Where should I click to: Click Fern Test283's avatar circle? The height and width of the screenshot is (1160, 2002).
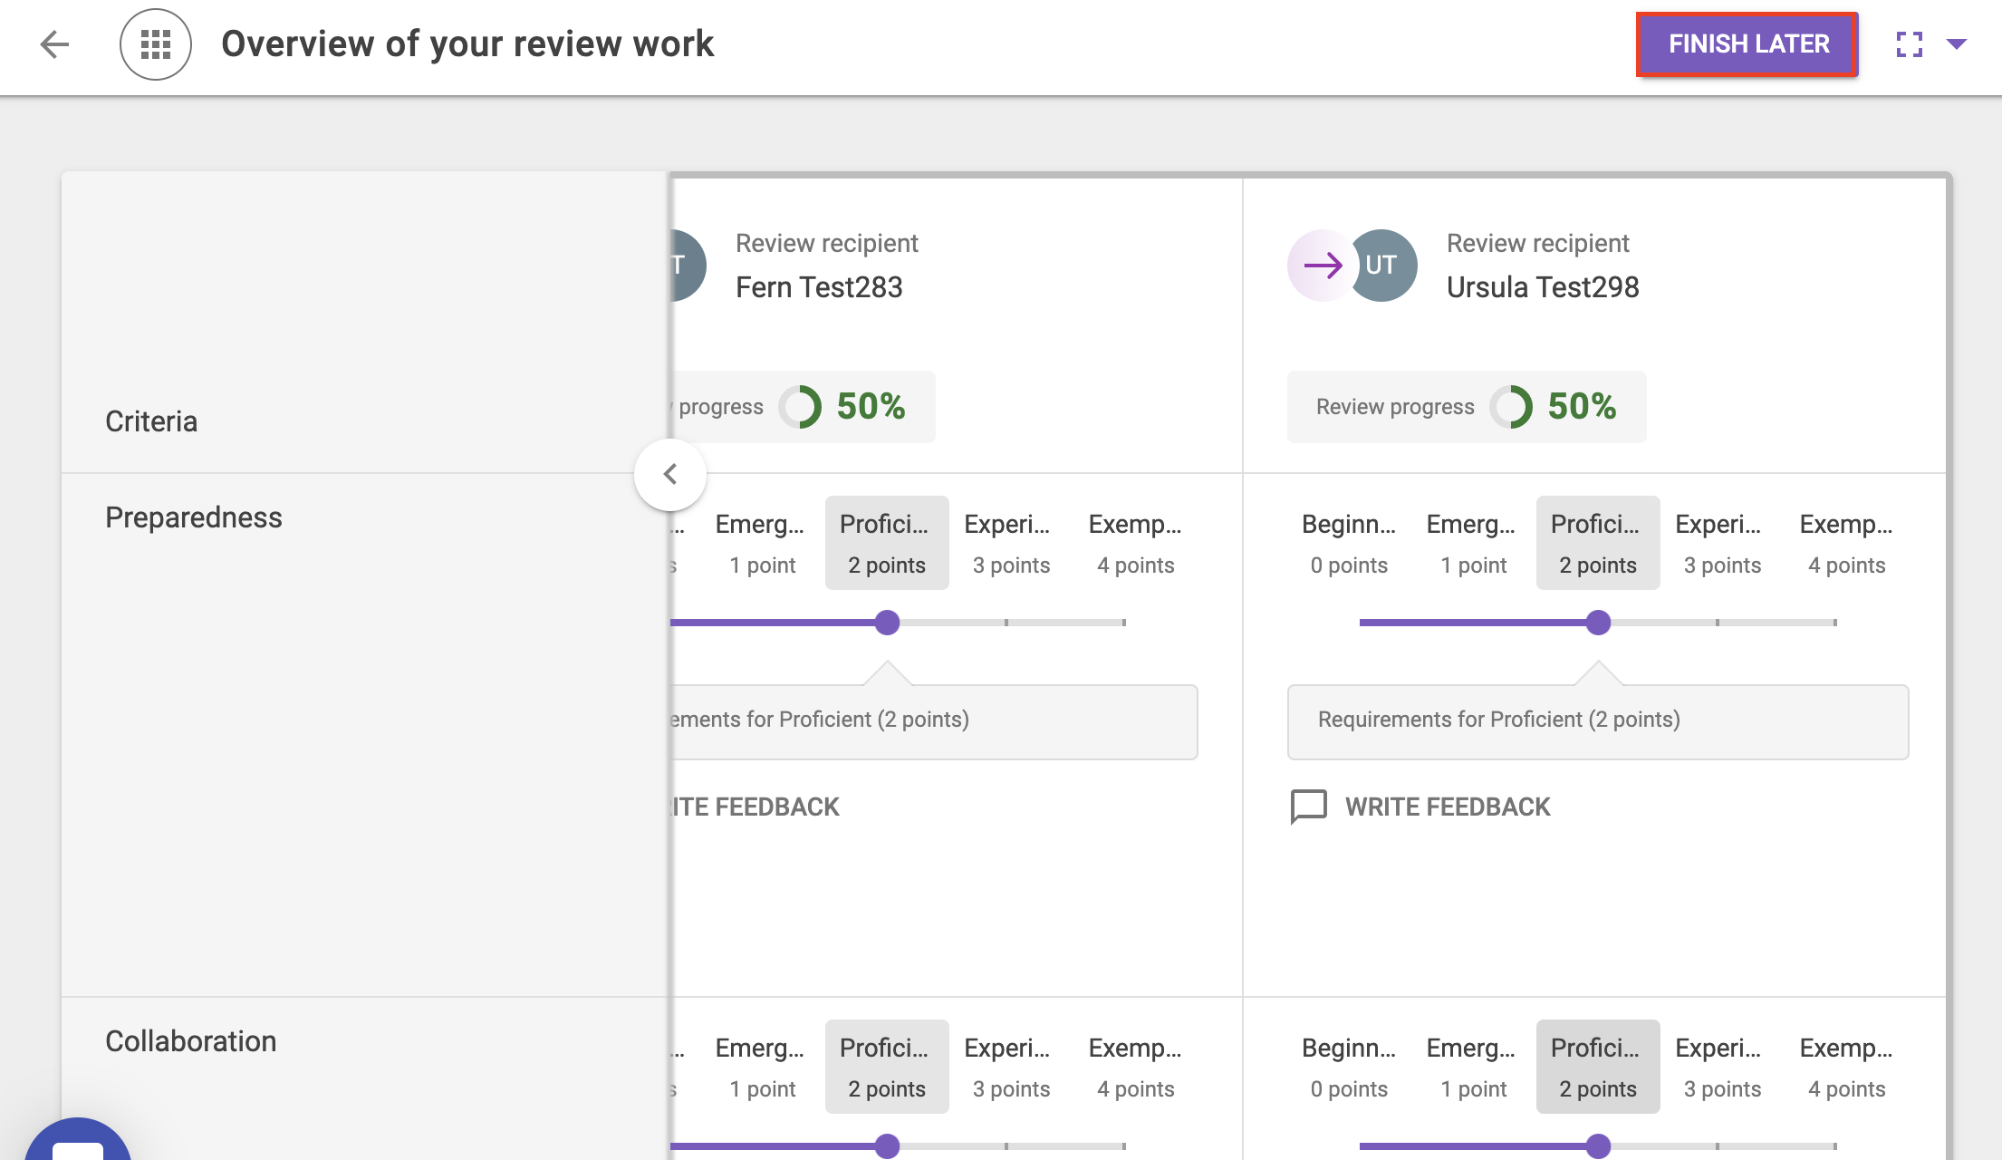(x=687, y=266)
